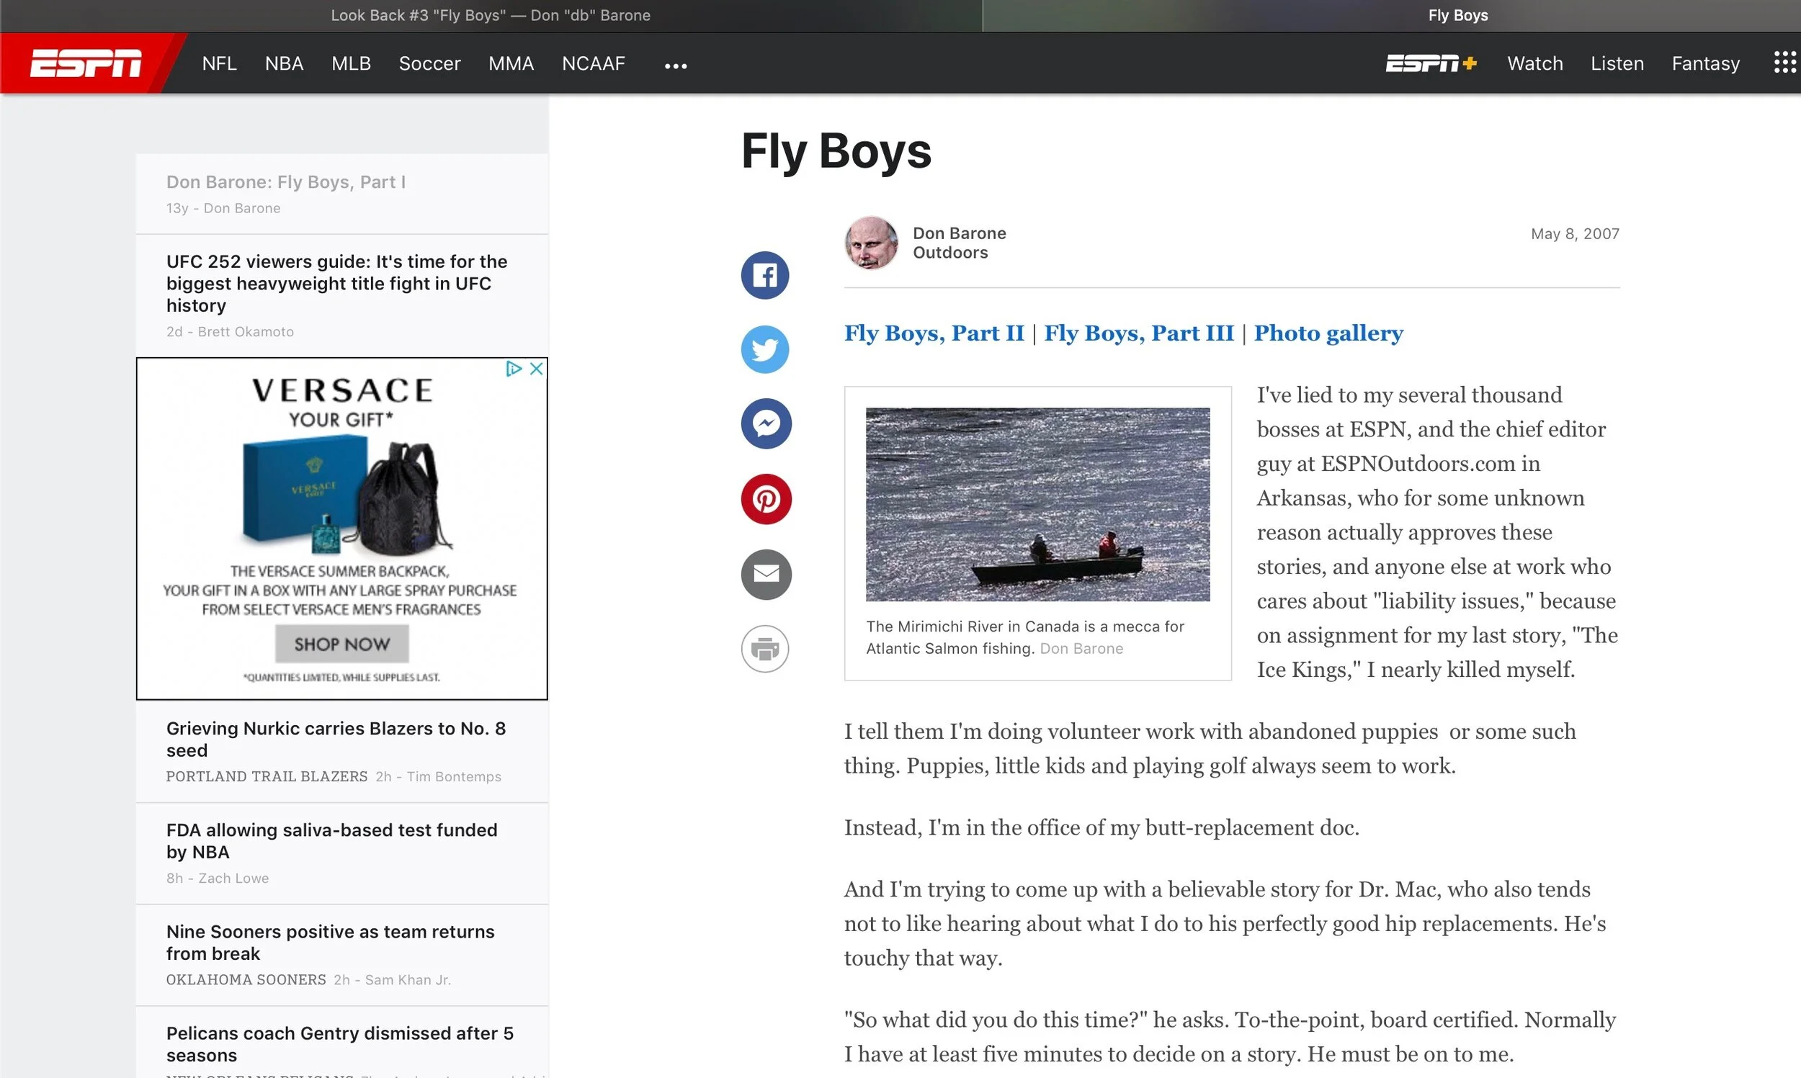Print the article with printer icon
The height and width of the screenshot is (1078, 1801).
click(x=765, y=649)
